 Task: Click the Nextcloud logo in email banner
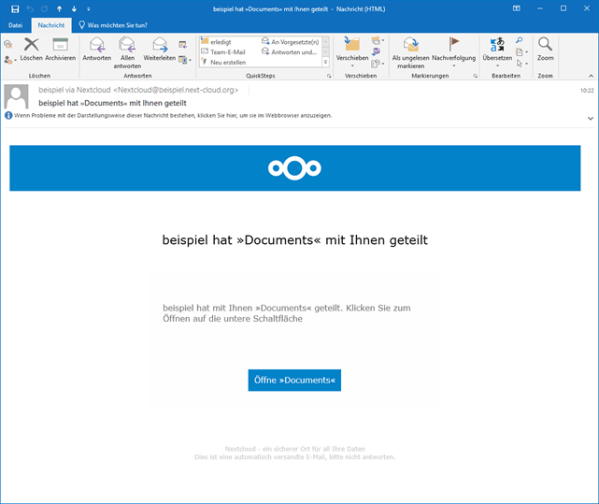coord(294,168)
